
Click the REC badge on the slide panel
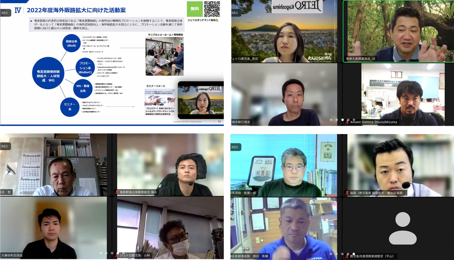tap(5, 13)
